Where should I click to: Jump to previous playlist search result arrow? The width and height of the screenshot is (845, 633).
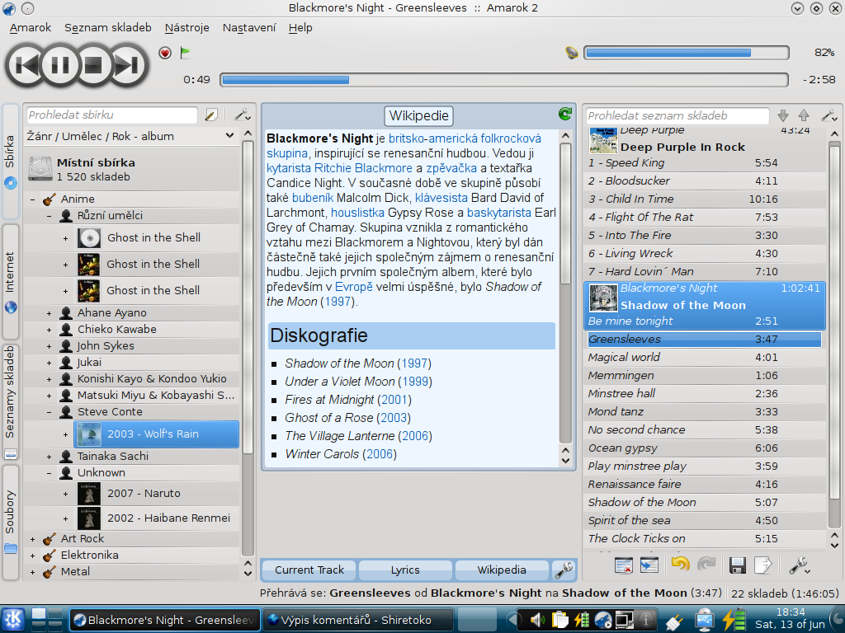pos(804,115)
